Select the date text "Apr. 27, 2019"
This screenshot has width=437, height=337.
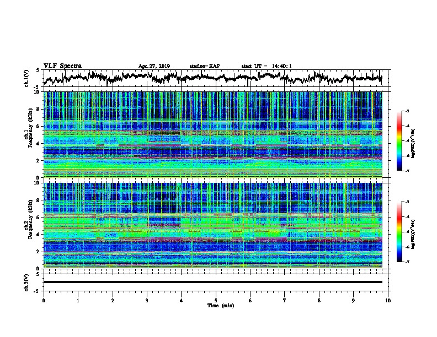154,66
